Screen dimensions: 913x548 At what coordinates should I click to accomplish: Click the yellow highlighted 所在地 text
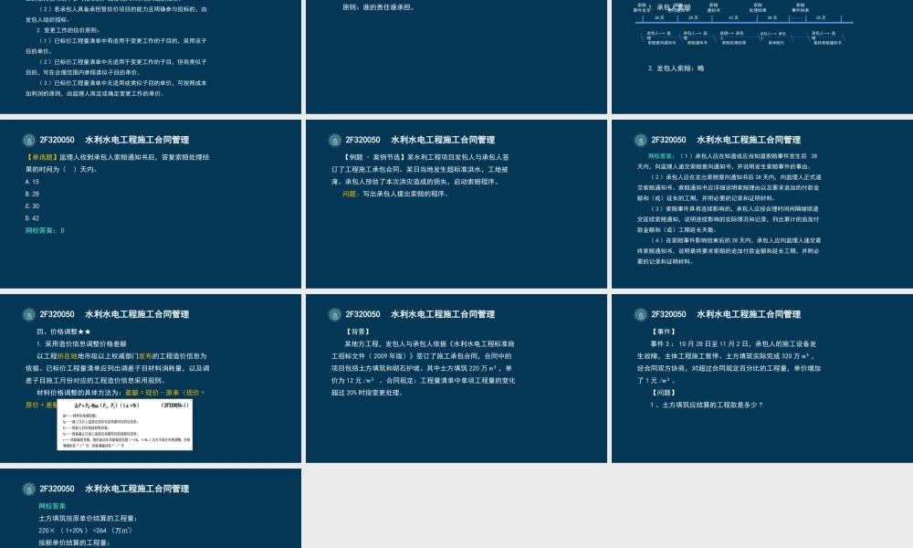[x=68, y=355]
